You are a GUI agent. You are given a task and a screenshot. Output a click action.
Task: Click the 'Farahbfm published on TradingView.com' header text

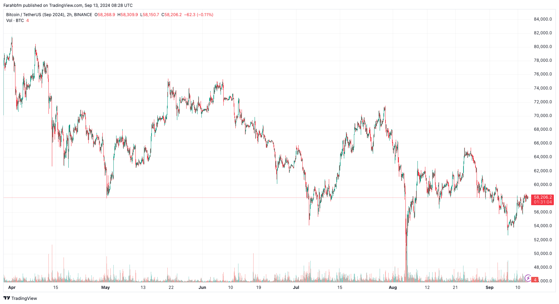coord(43,5)
